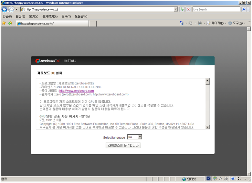Viewport: 252px width, 183px height.
Task: Open the http://www.zeroboard.com link
Action: pos(77,91)
